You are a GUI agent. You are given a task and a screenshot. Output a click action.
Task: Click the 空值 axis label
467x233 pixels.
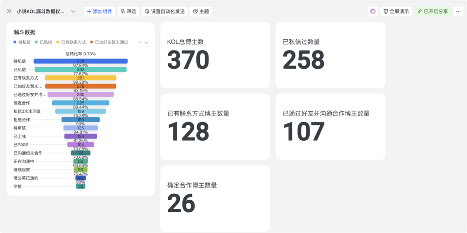point(18,186)
